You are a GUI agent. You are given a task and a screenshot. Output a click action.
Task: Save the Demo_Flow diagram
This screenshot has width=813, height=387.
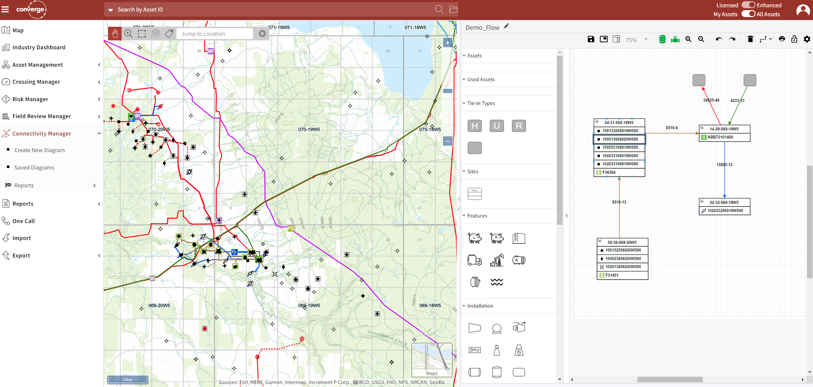[x=591, y=39]
